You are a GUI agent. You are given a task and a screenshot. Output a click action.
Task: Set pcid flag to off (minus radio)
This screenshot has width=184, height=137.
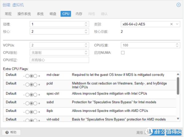point(27,85)
